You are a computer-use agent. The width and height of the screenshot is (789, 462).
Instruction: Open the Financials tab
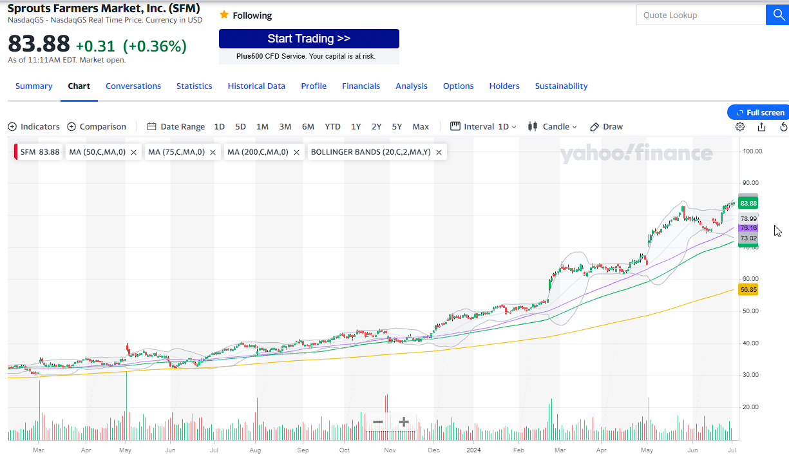[361, 86]
